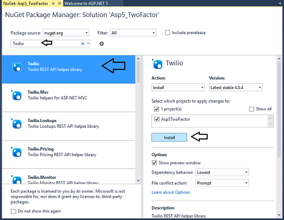Click the Twilio.Lookups package icon

[x=17, y=123]
